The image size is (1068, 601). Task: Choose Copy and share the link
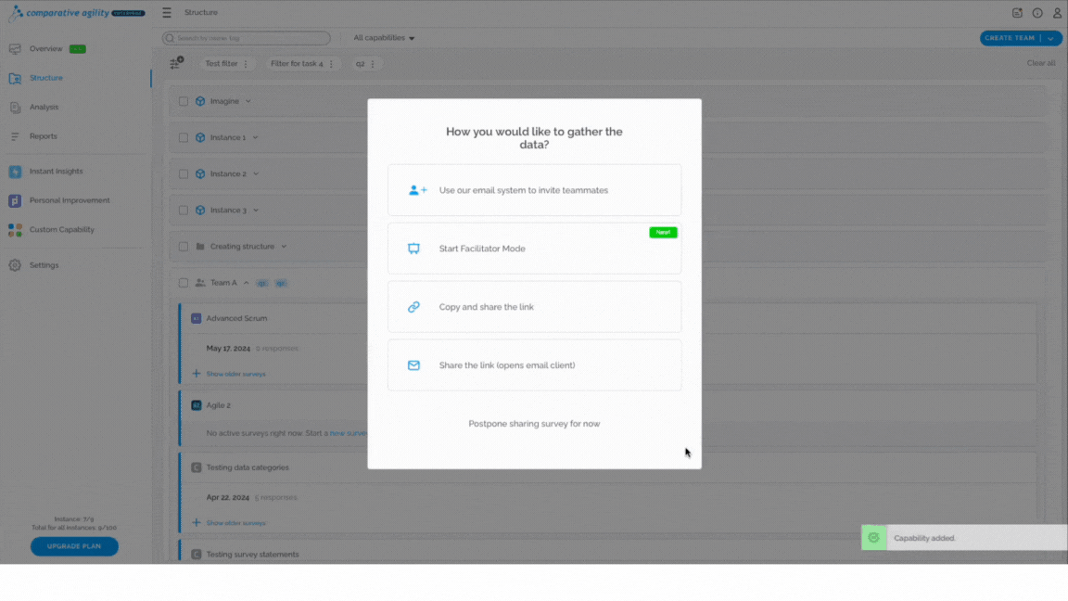click(534, 307)
